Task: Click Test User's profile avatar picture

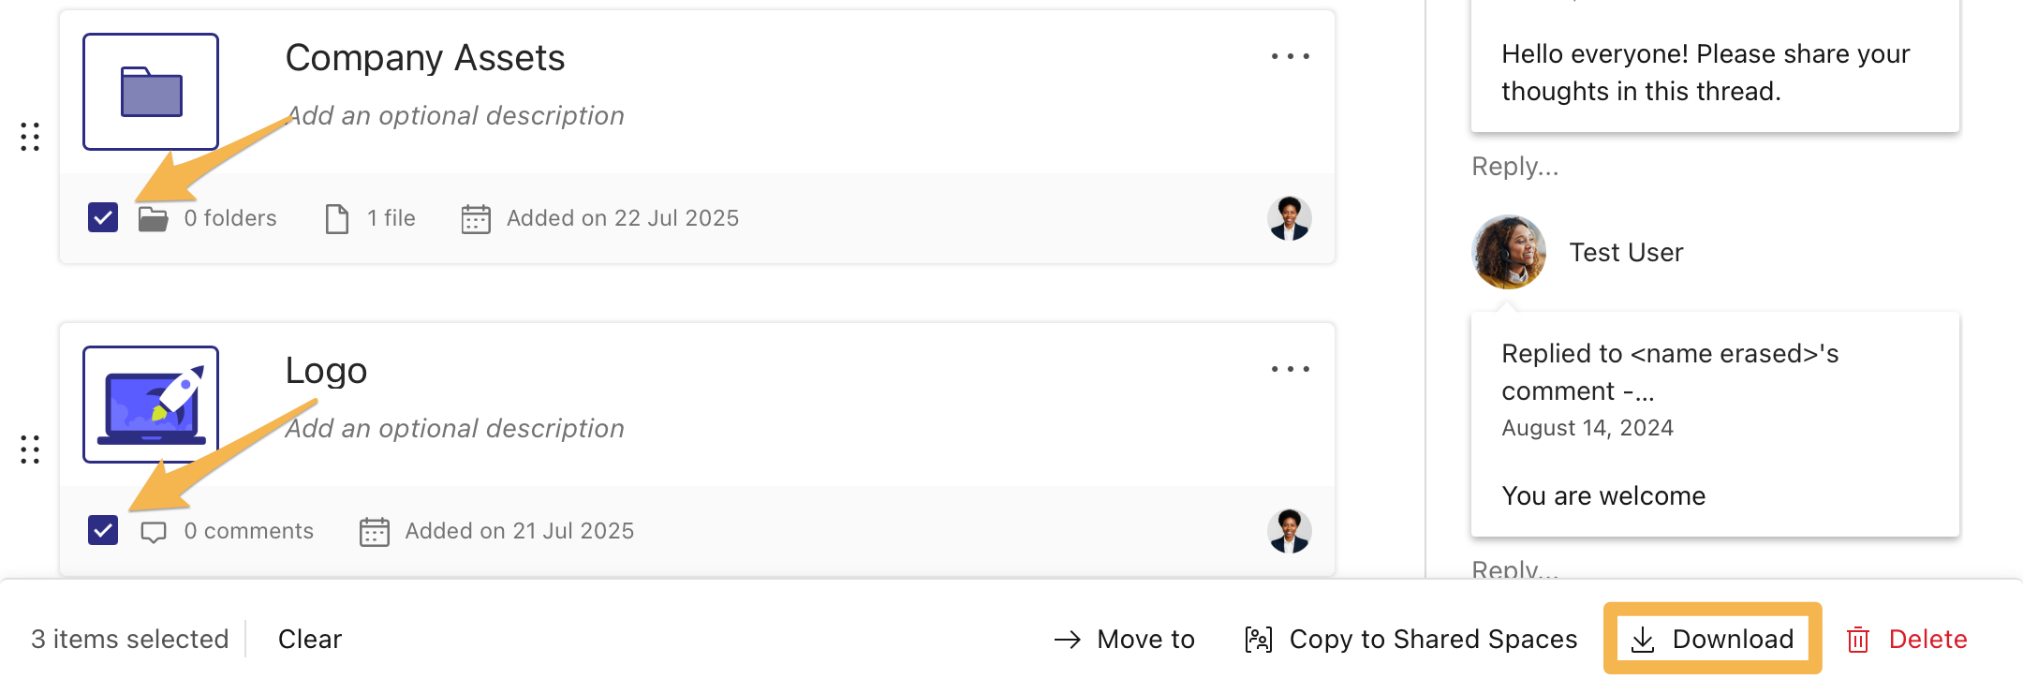Action: pos(1508,253)
